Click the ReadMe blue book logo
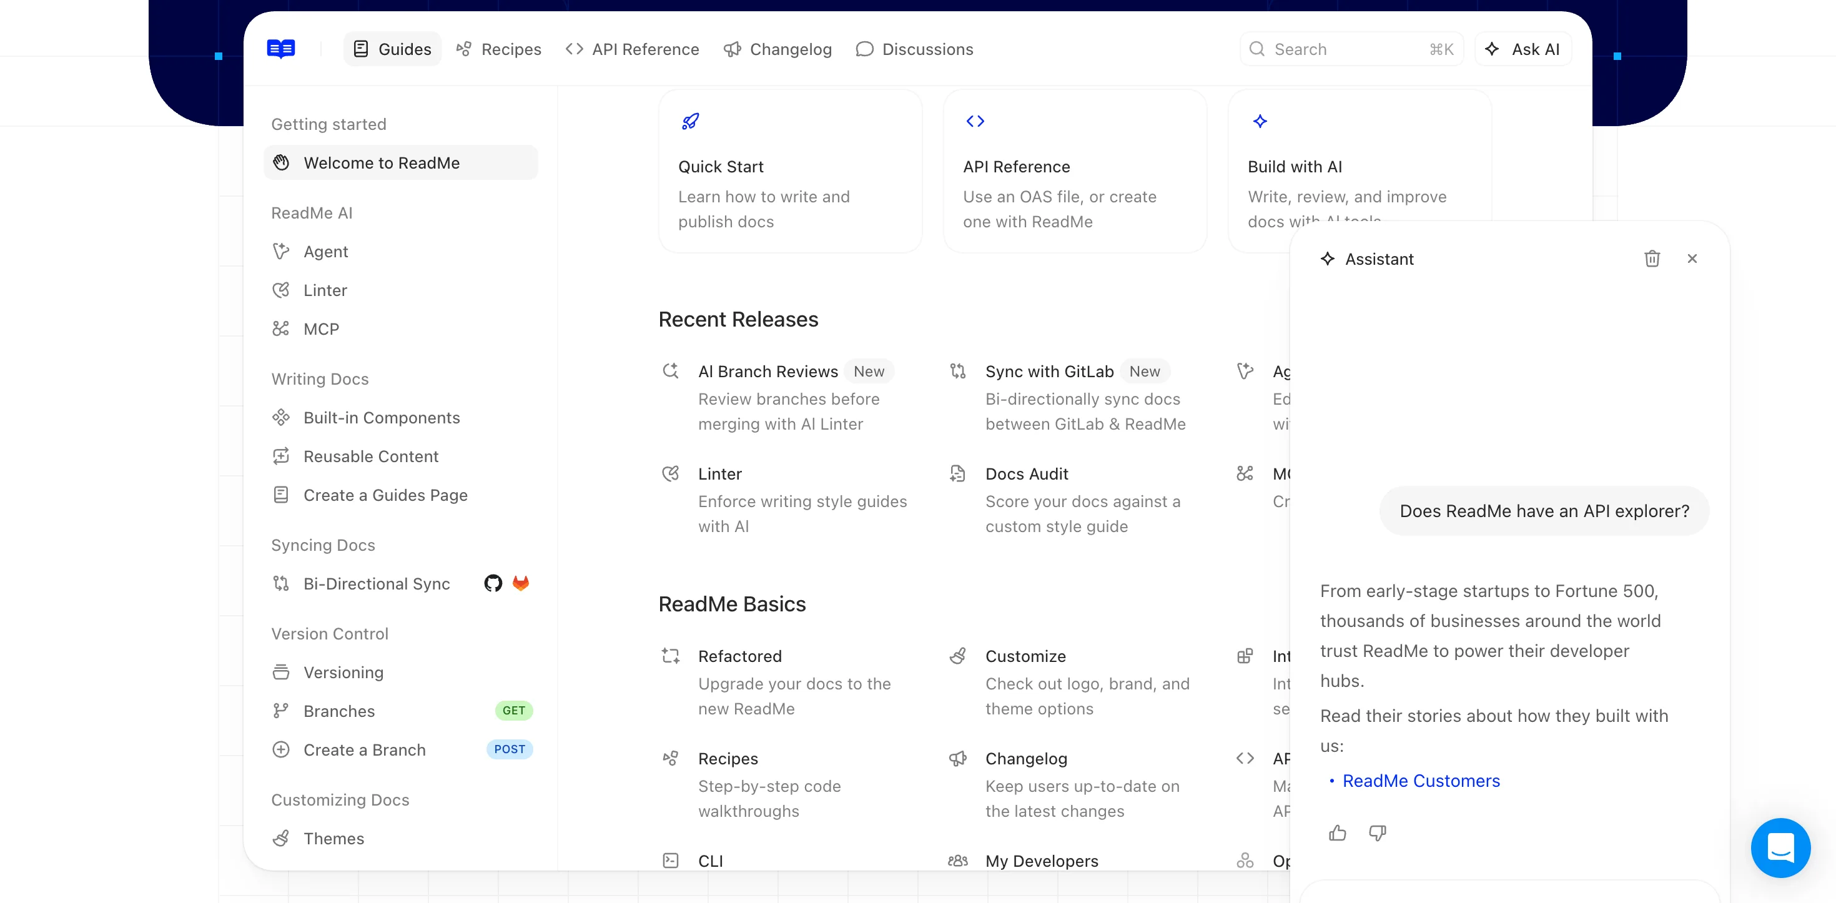 (281, 49)
